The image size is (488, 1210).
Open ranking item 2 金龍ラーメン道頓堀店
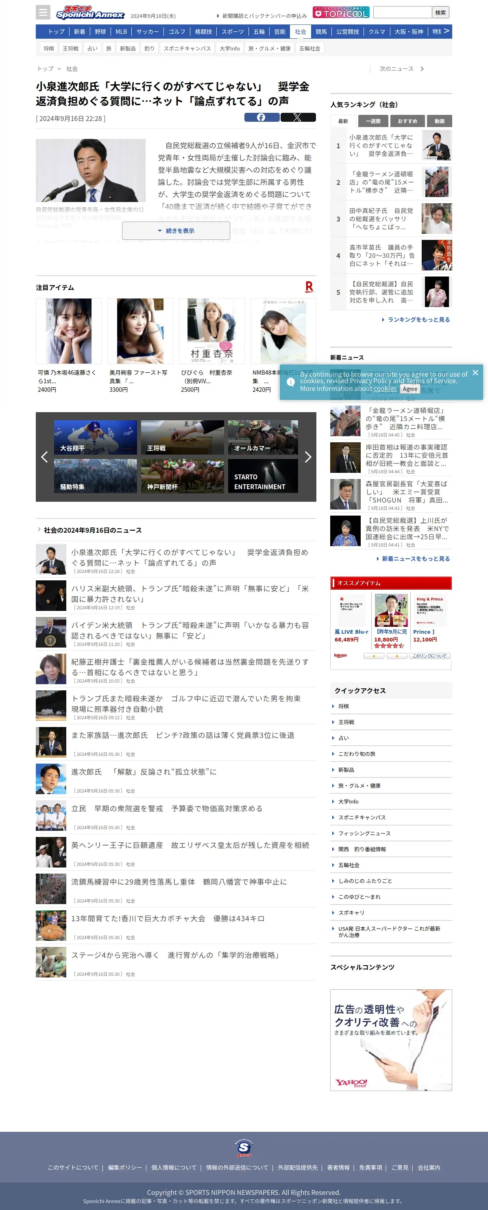(x=391, y=182)
